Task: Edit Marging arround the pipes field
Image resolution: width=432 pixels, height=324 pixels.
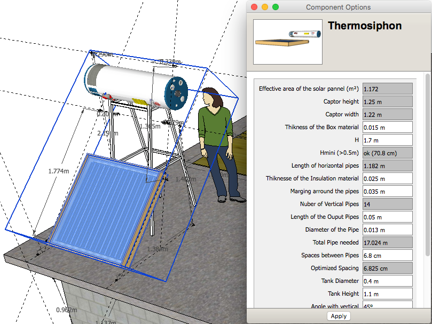Action: tap(387, 191)
